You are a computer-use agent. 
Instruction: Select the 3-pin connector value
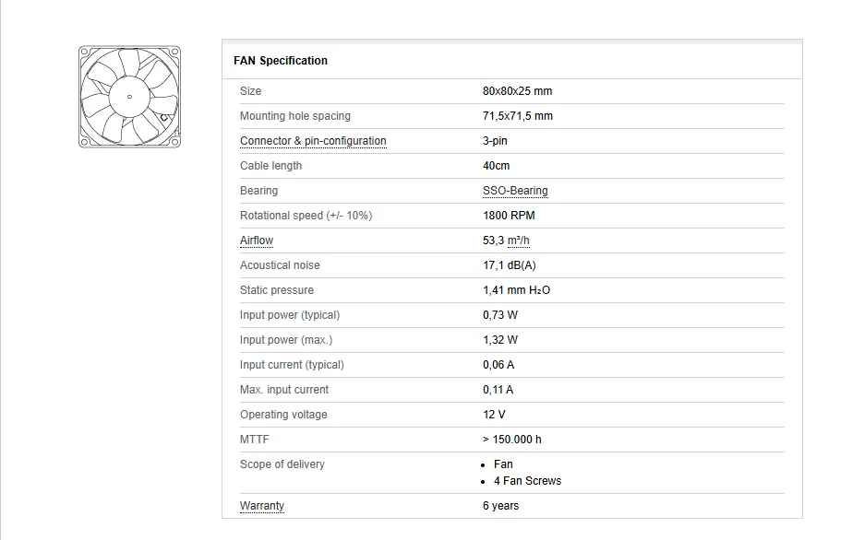pyautogui.click(x=495, y=141)
